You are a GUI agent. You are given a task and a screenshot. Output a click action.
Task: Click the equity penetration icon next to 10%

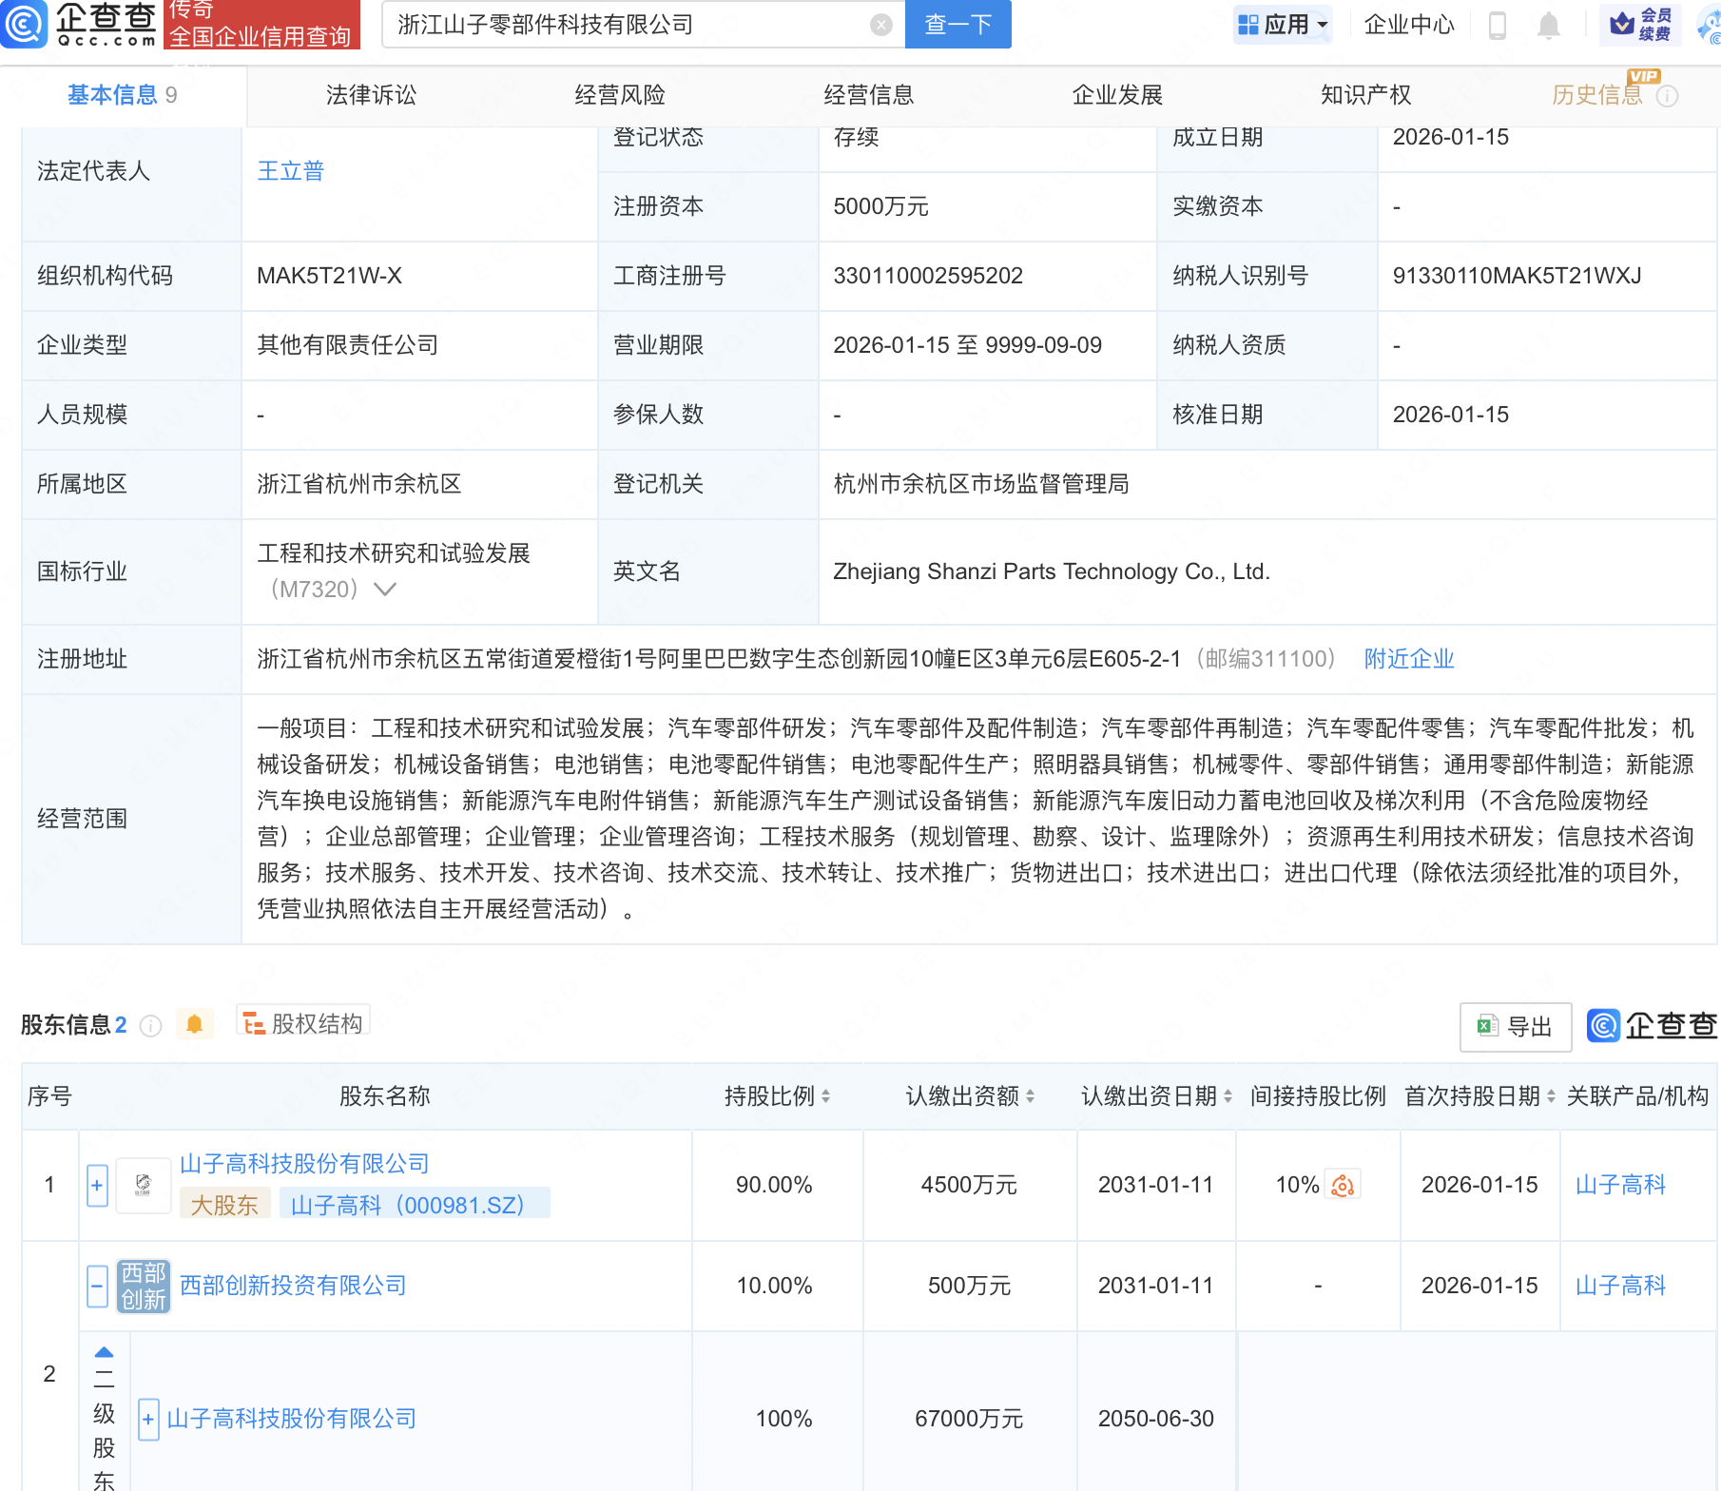coord(1343,1185)
